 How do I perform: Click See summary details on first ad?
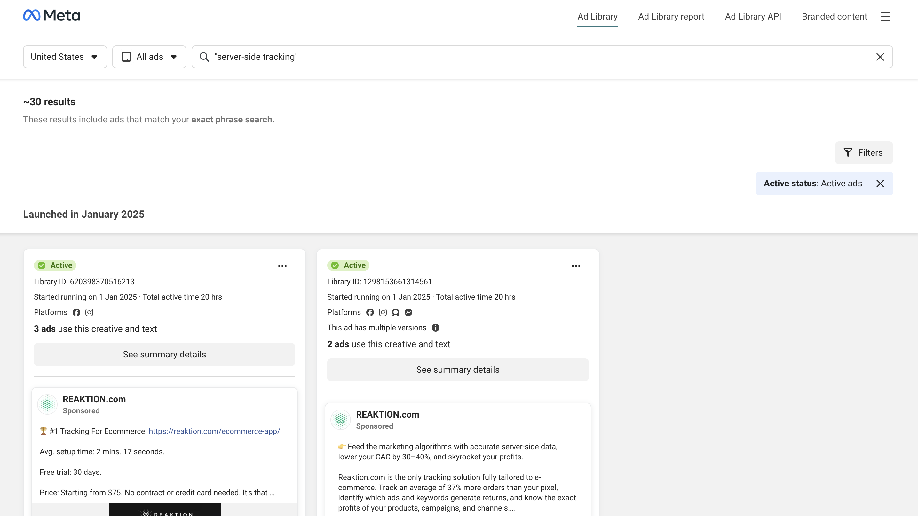point(164,354)
